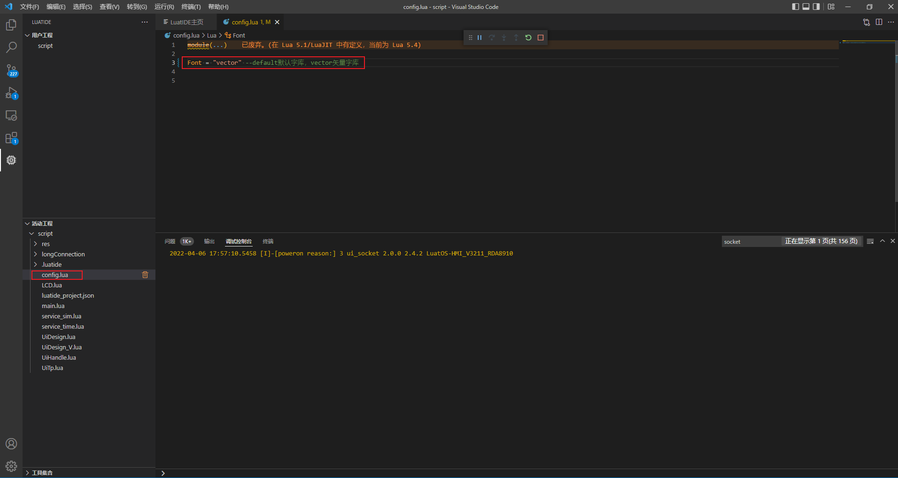Switch to the 调试控制台 panel tab
Screen dimensions: 898x478
pos(239,241)
